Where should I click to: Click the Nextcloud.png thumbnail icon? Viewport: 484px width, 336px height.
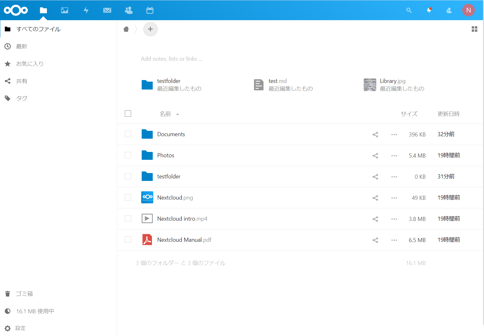click(x=147, y=197)
